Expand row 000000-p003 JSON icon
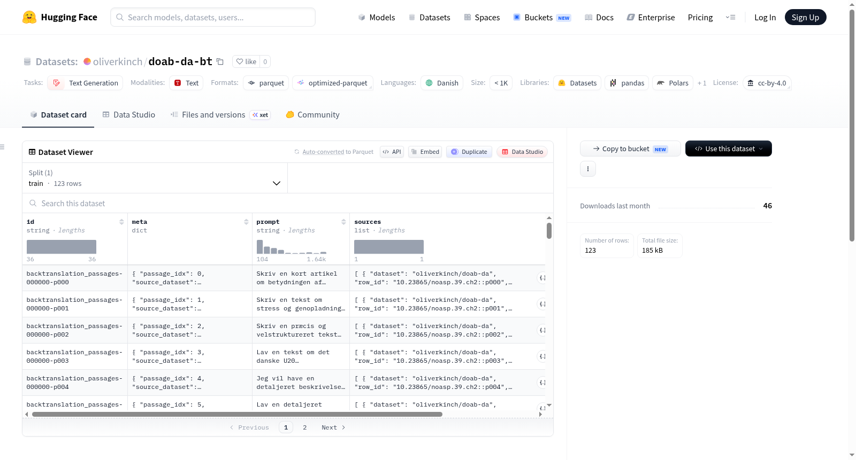This screenshot has height=460, width=856. (x=541, y=356)
